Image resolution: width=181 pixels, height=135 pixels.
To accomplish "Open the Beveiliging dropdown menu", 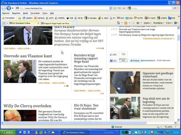I will click(159, 23).
